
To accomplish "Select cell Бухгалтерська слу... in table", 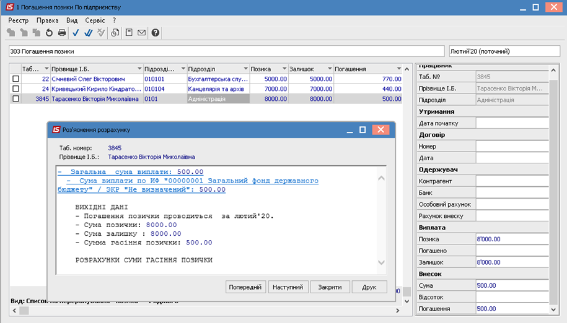I will (x=218, y=79).
